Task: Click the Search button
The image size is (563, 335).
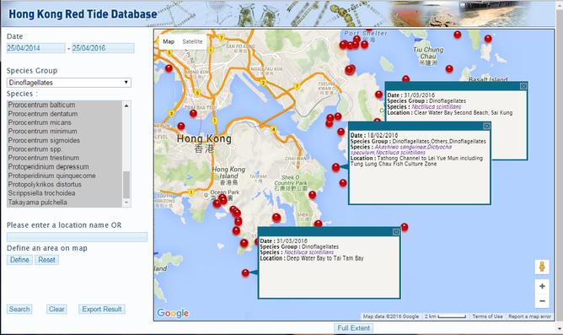Action: (x=19, y=309)
